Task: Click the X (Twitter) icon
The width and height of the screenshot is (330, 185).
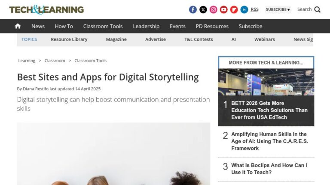Action: coord(203,9)
